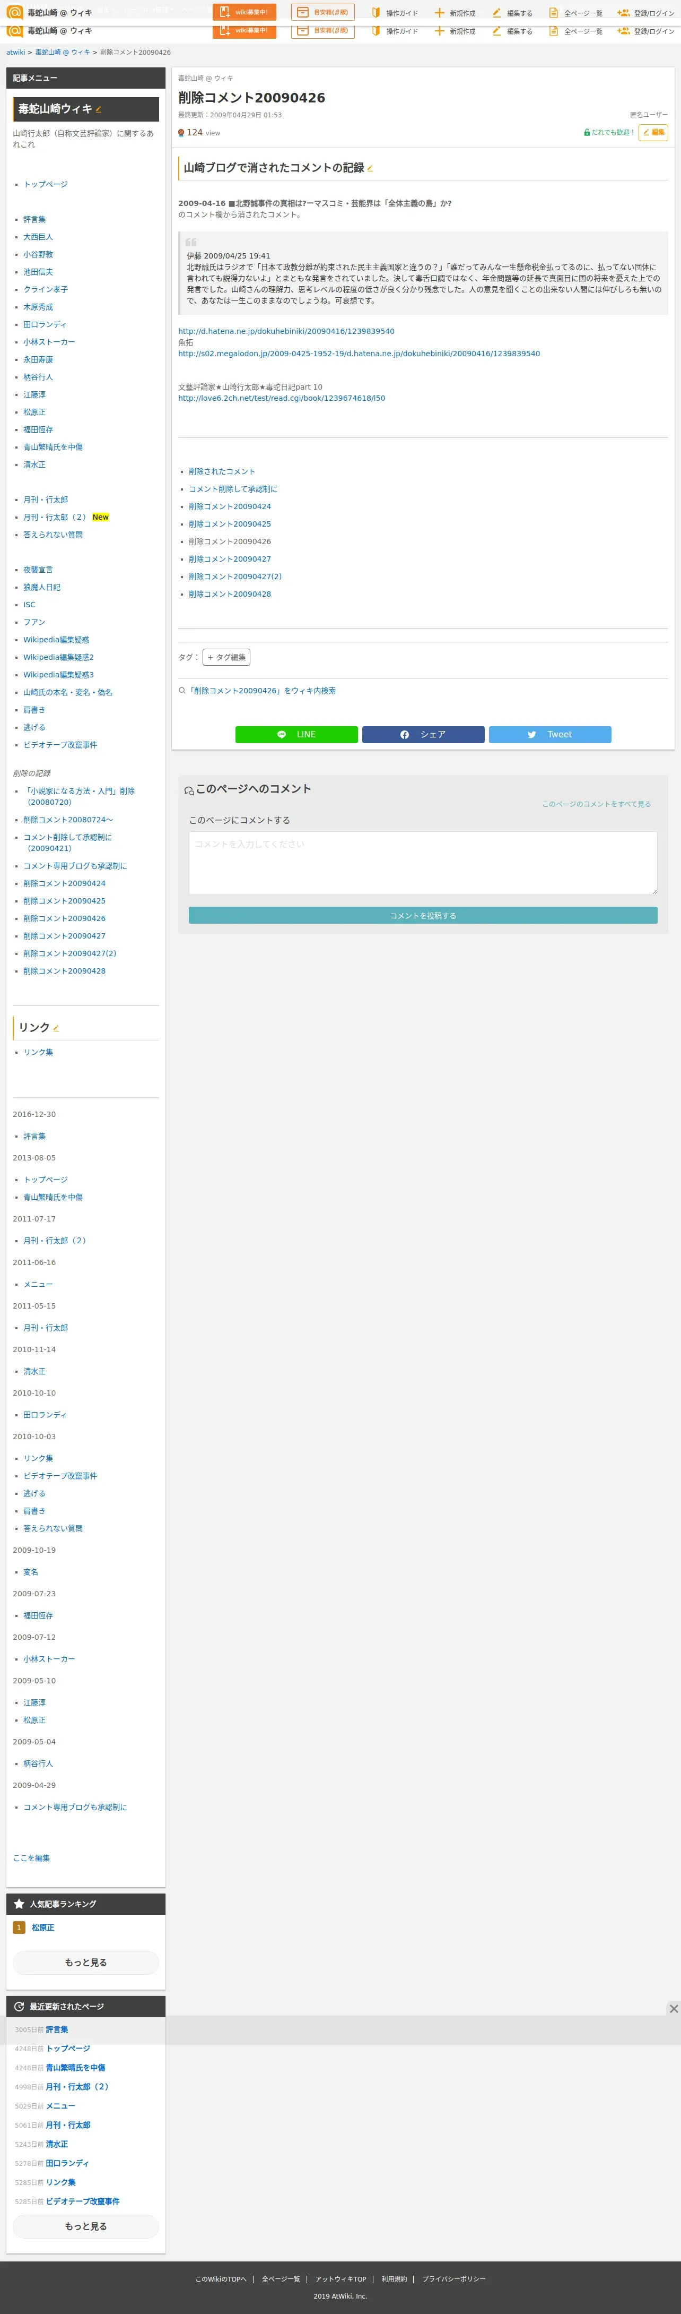Open 夜襲宣言 in the sidebar menu
Image resolution: width=681 pixels, height=2314 pixels.
click(38, 570)
